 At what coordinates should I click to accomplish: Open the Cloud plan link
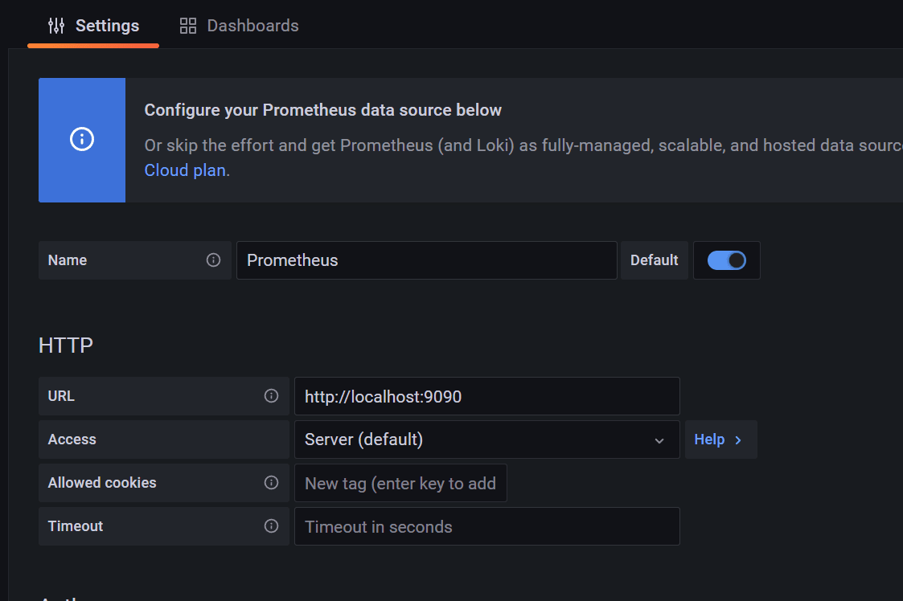185,170
